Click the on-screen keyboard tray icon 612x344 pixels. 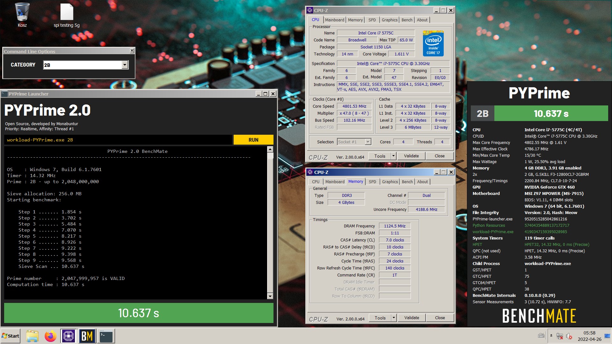click(x=541, y=335)
